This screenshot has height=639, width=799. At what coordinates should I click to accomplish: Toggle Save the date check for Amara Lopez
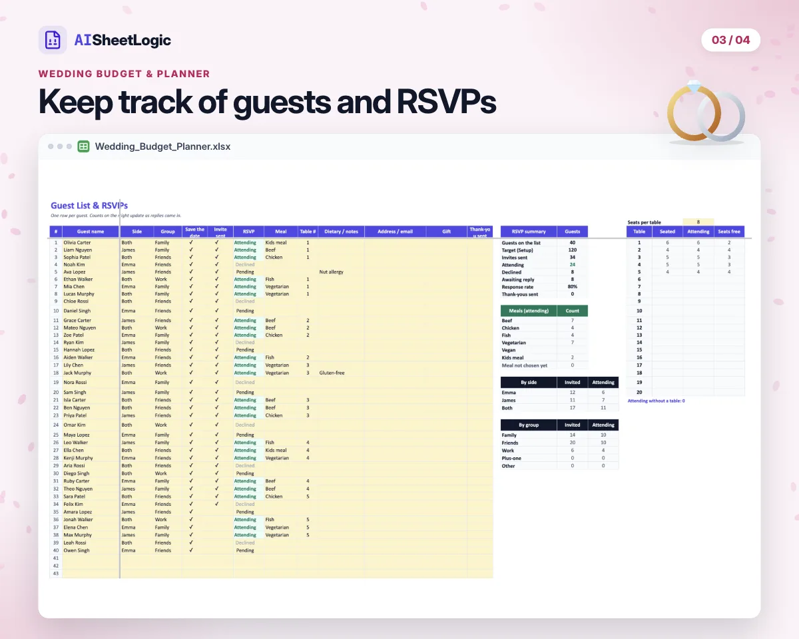click(x=190, y=512)
